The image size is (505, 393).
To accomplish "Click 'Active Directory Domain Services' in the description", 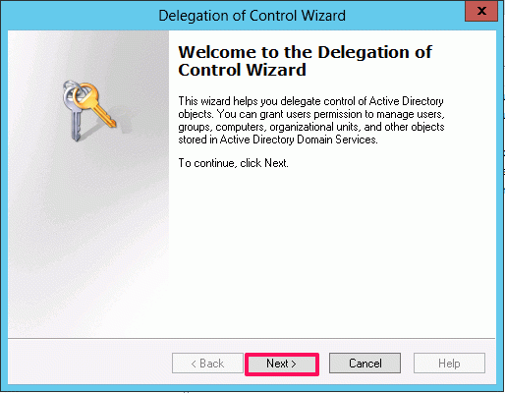I will pos(299,140).
